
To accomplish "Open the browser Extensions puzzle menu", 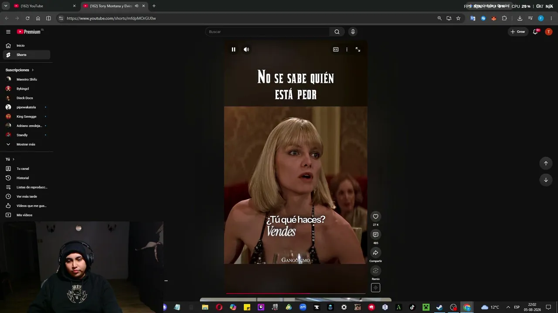I will tap(504, 18).
